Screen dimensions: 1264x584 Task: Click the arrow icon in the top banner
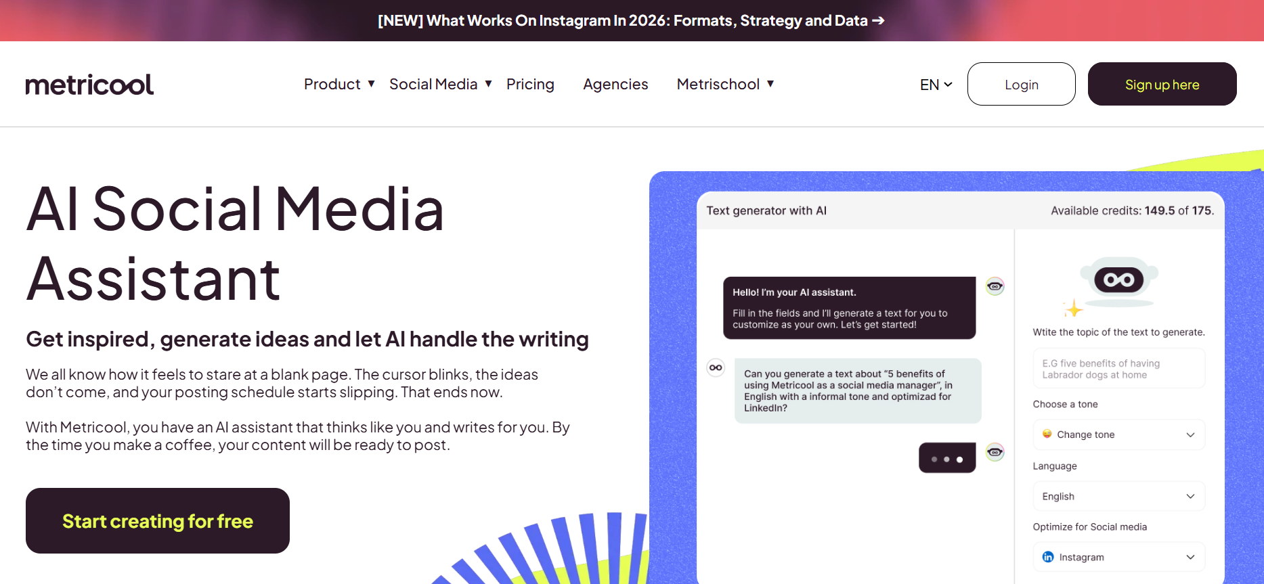point(878,20)
